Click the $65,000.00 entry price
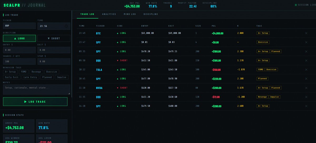This screenshot has width=316, height=143. point(147,33)
